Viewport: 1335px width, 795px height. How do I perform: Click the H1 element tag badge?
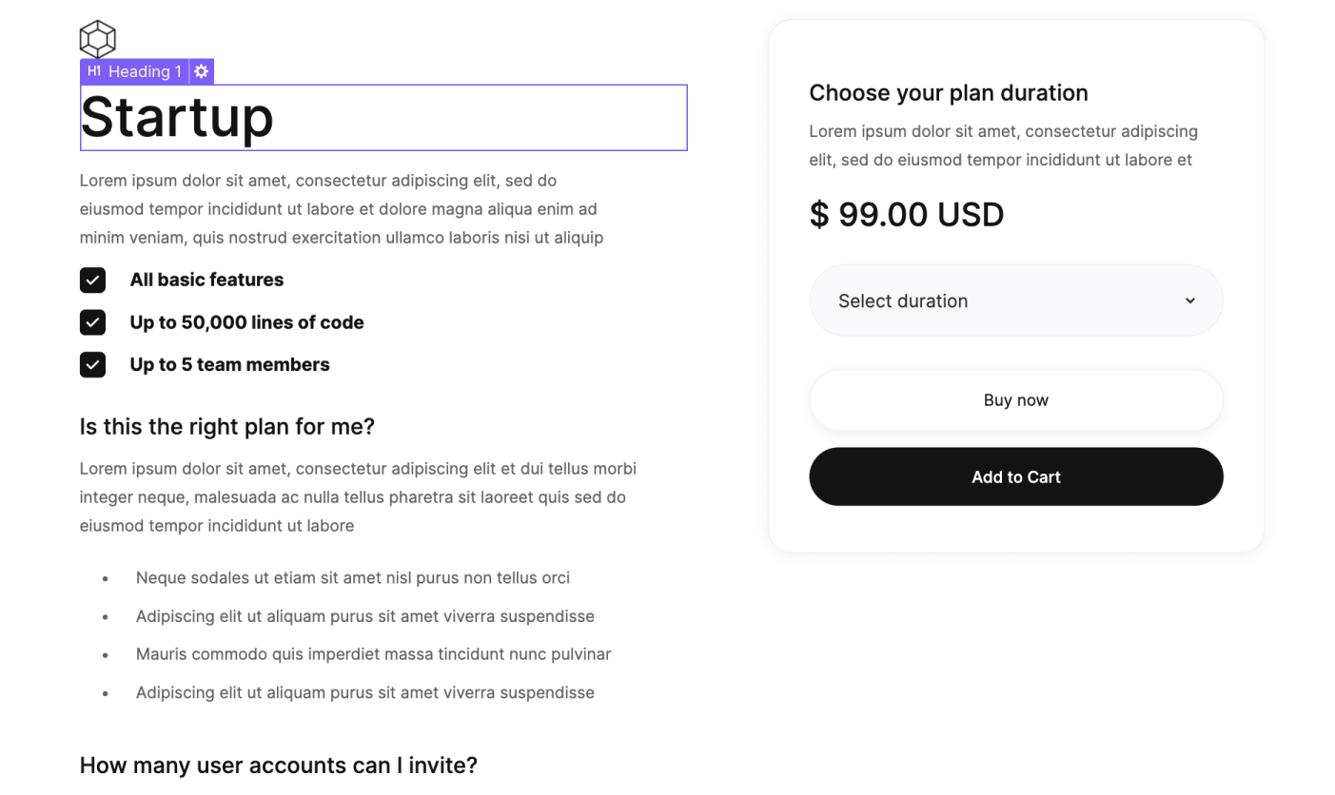coord(93,71)
